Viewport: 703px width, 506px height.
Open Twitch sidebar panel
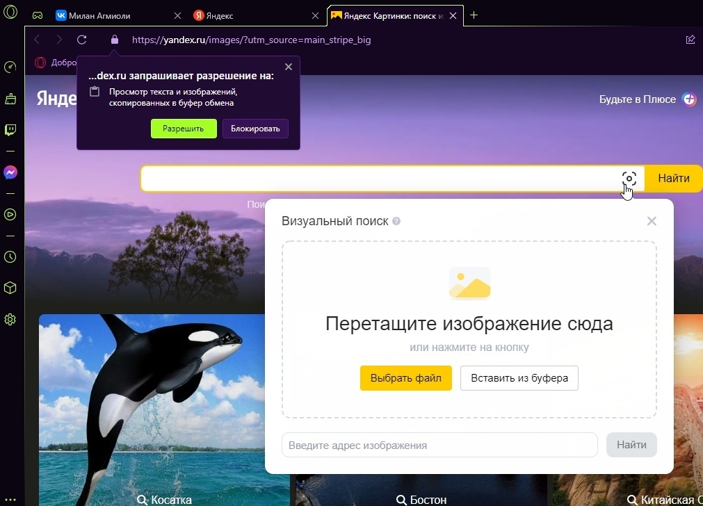[10, 130]
